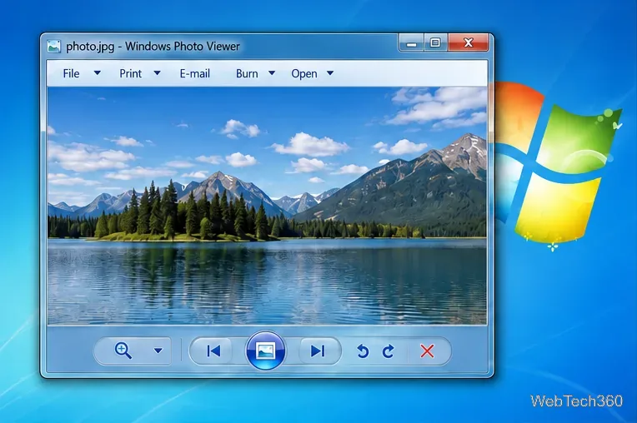This screenshot has height=423, width=637.
Task: Click the E-mail menu item
Action: pos(194,73)
